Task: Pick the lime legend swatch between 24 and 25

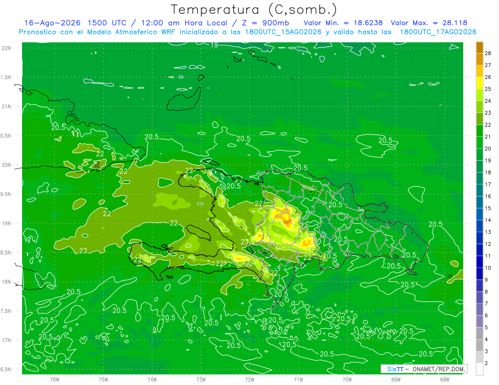Action: click(x=479, y=95)
